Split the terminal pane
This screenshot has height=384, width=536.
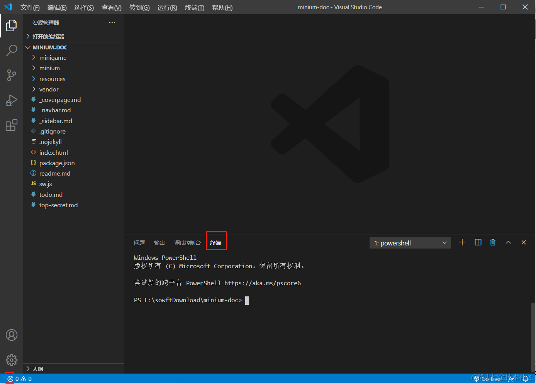[478, 242]
